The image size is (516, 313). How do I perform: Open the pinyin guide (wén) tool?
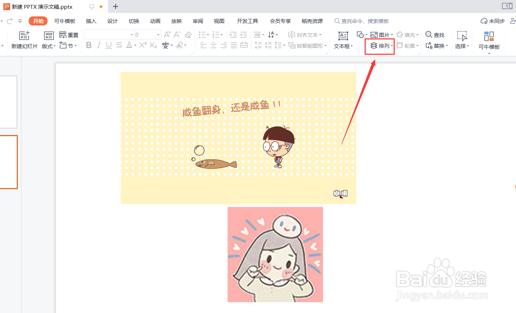click(x=166, y=45)
